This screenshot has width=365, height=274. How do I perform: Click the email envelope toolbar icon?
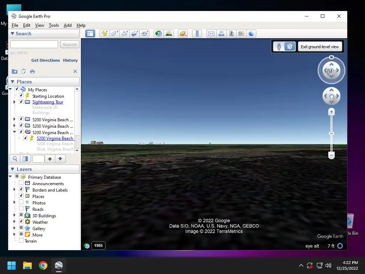point(211,34)
